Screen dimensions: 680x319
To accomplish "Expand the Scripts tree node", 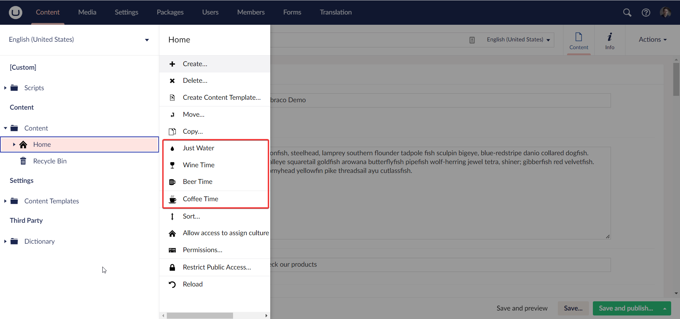I will (x=5, y=88).
